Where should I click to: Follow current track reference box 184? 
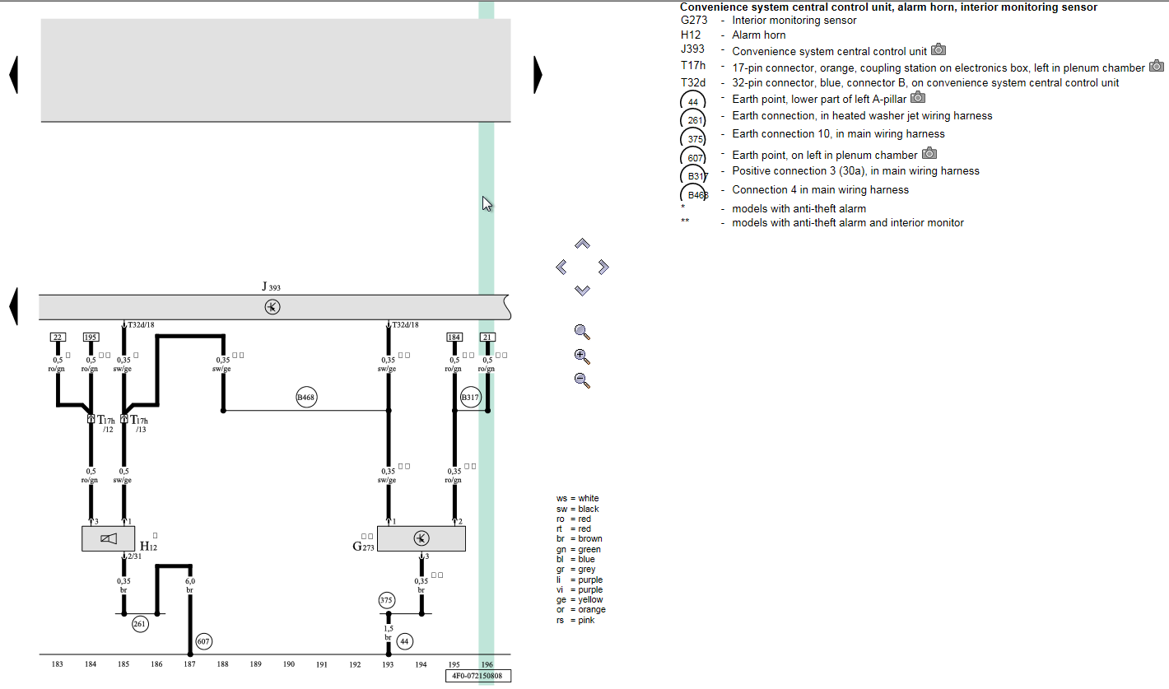click(454, 337)
